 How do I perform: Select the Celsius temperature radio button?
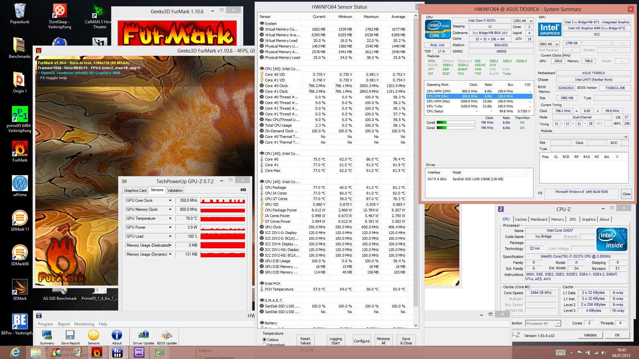click(x=265, y=340)
